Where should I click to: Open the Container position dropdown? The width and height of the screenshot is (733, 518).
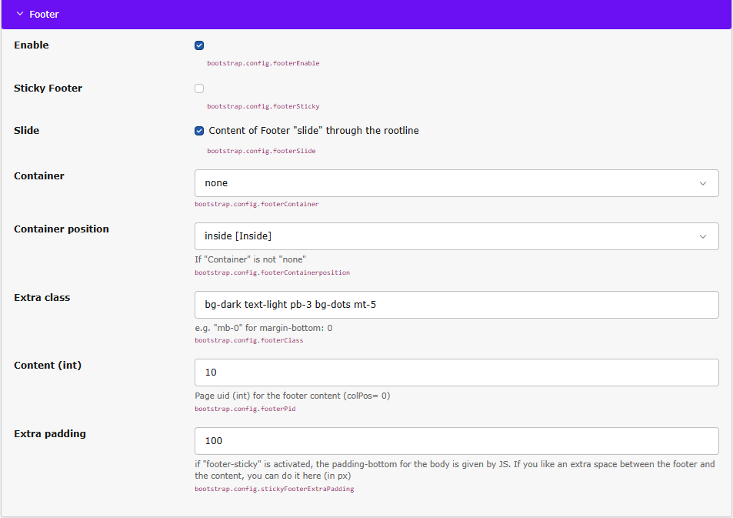pyautogui.click(x=456, y=236)
